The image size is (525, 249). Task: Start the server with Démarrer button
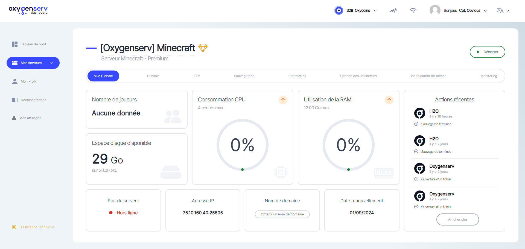[x=488, y=52]
